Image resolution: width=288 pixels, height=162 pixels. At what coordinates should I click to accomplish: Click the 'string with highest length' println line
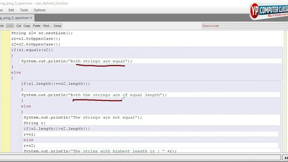[100, 151]
